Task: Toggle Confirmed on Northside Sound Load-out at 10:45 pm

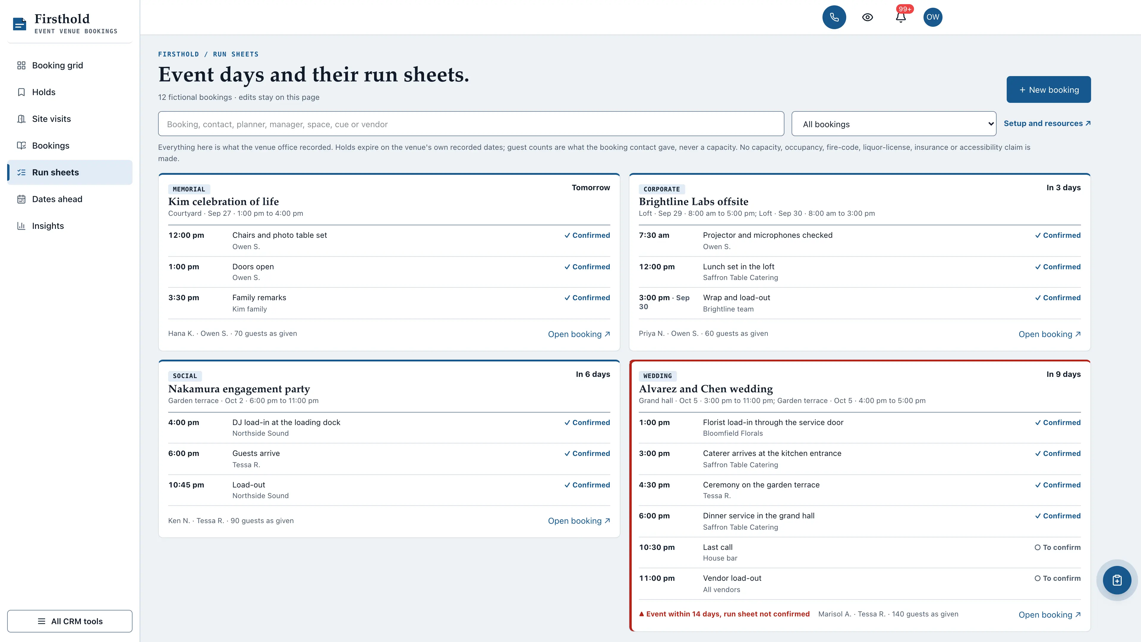Action: [587, 485]
